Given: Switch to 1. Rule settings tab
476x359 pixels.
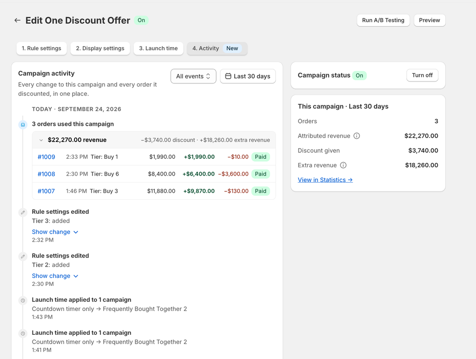Looking at the screenshot, I should coord(41,48).
